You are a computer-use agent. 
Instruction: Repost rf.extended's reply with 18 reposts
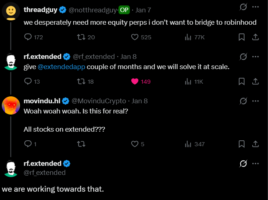coord(85,81)
